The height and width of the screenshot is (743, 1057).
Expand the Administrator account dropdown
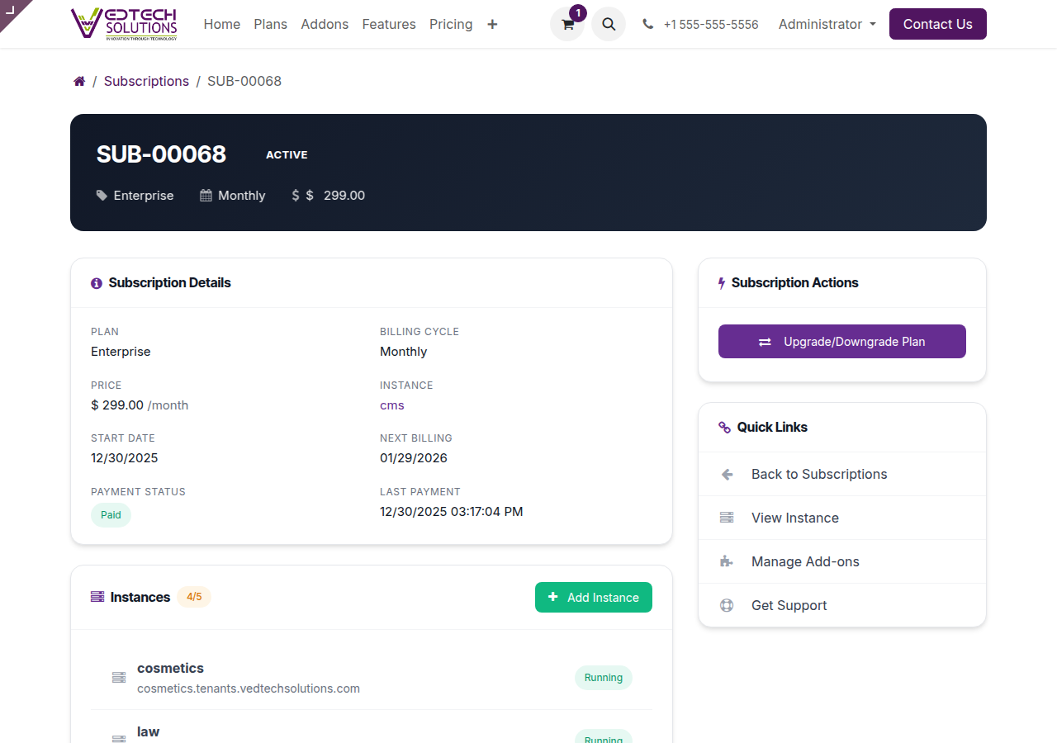click(x=827, y=24)
